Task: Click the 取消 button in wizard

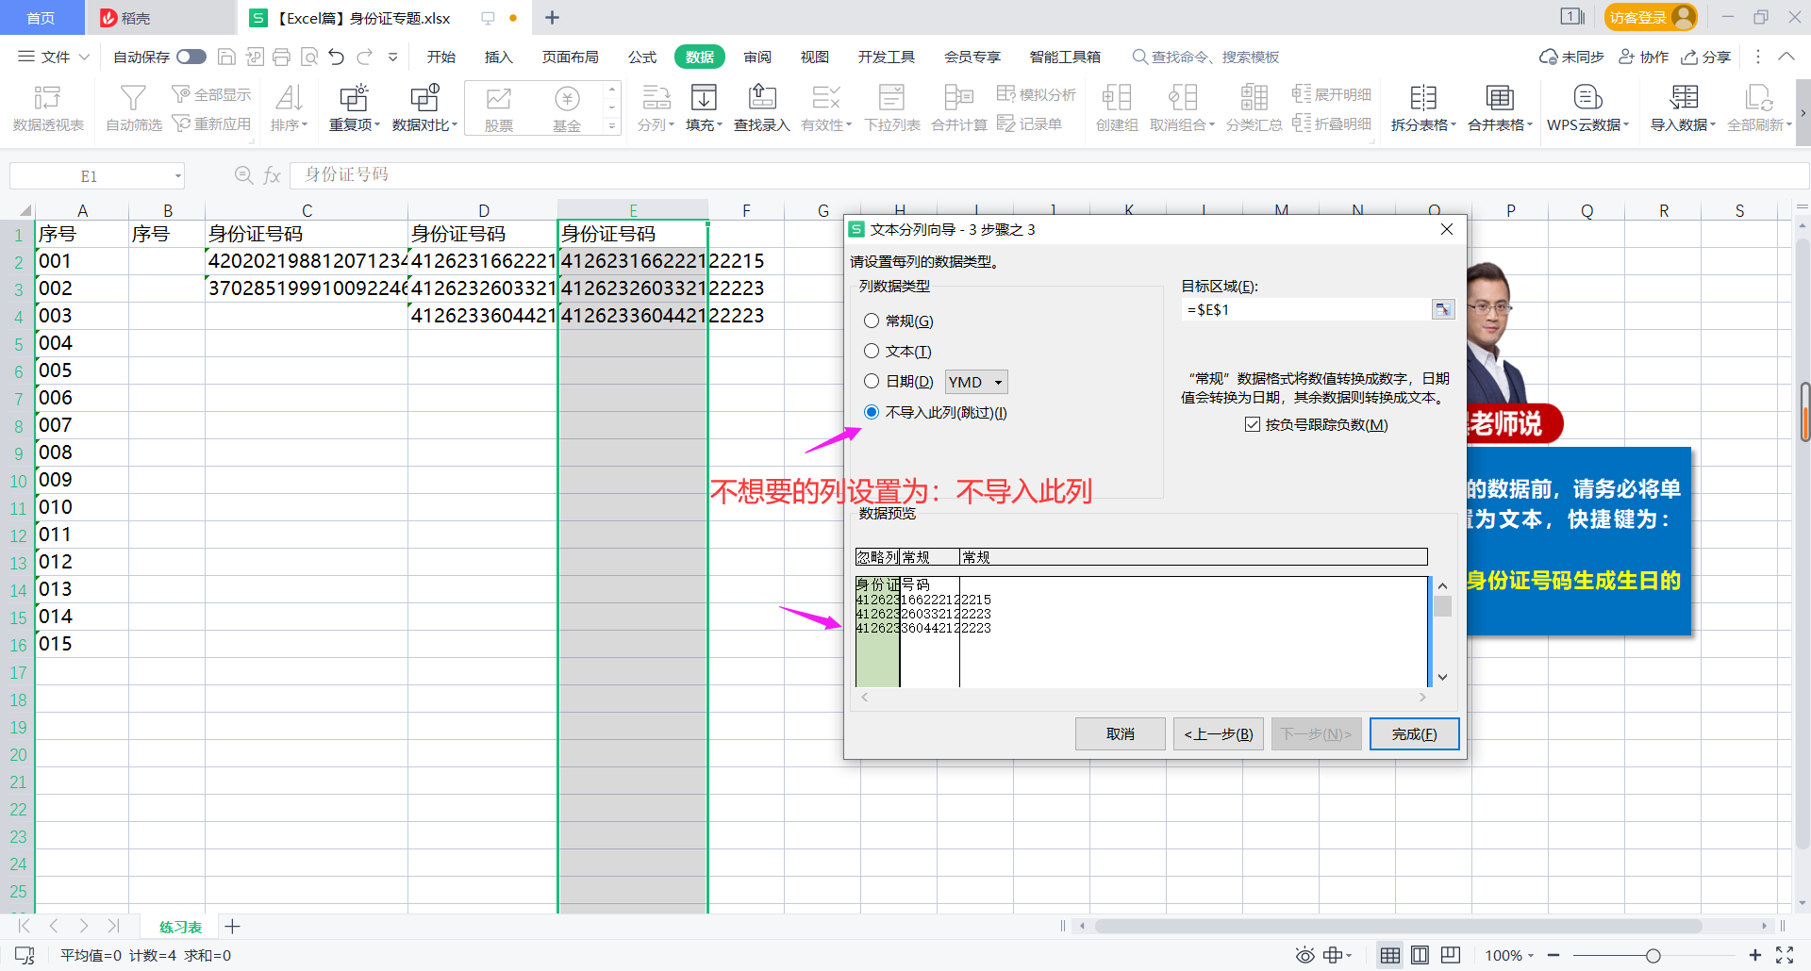Action: 1121,733
